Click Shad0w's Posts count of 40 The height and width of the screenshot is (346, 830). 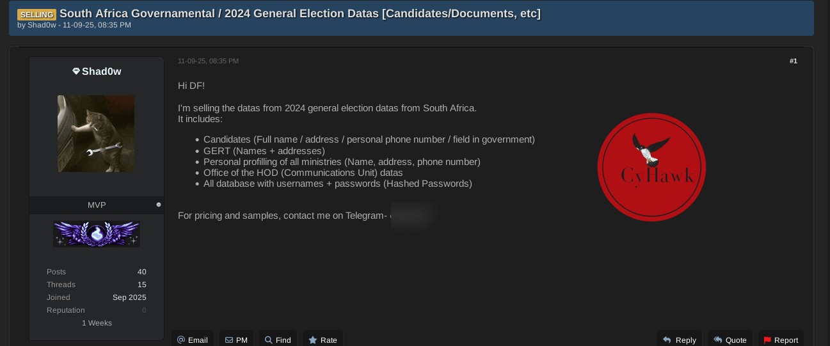click(141, 272)
